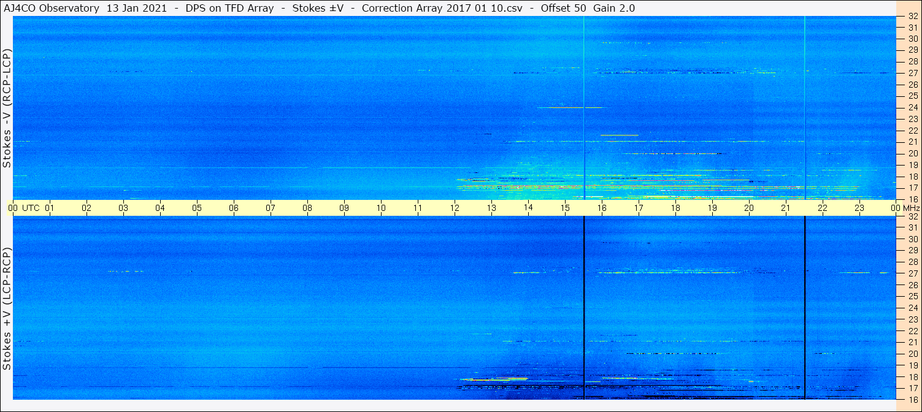Click the AJ4CO Observatory title text
Image resolution: width=922 pixels, height=412 pixels.
tap(51, 8)
